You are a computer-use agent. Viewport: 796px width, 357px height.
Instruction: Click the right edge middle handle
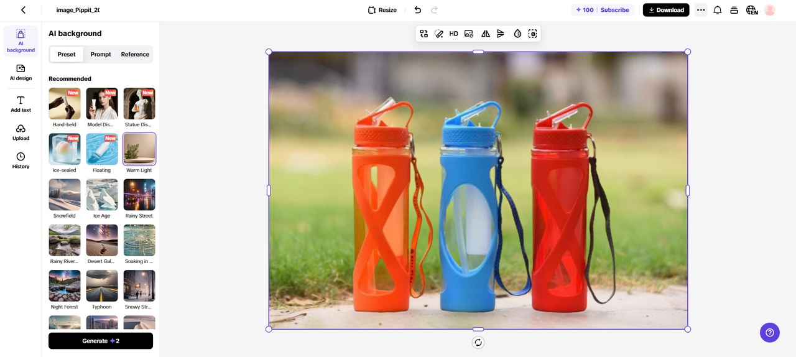[x=688, y=190]
